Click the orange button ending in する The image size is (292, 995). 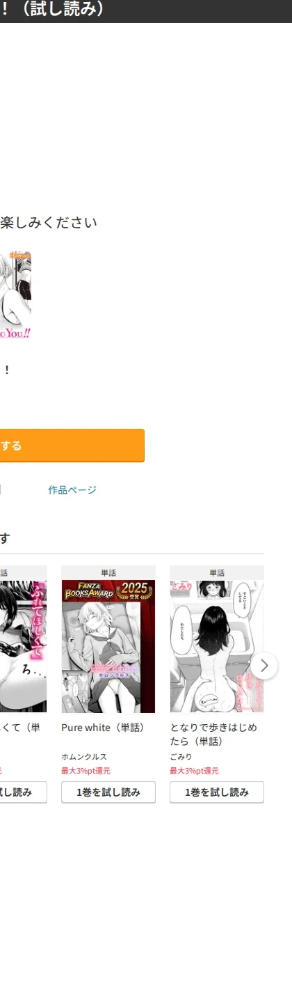coord(72,446)
